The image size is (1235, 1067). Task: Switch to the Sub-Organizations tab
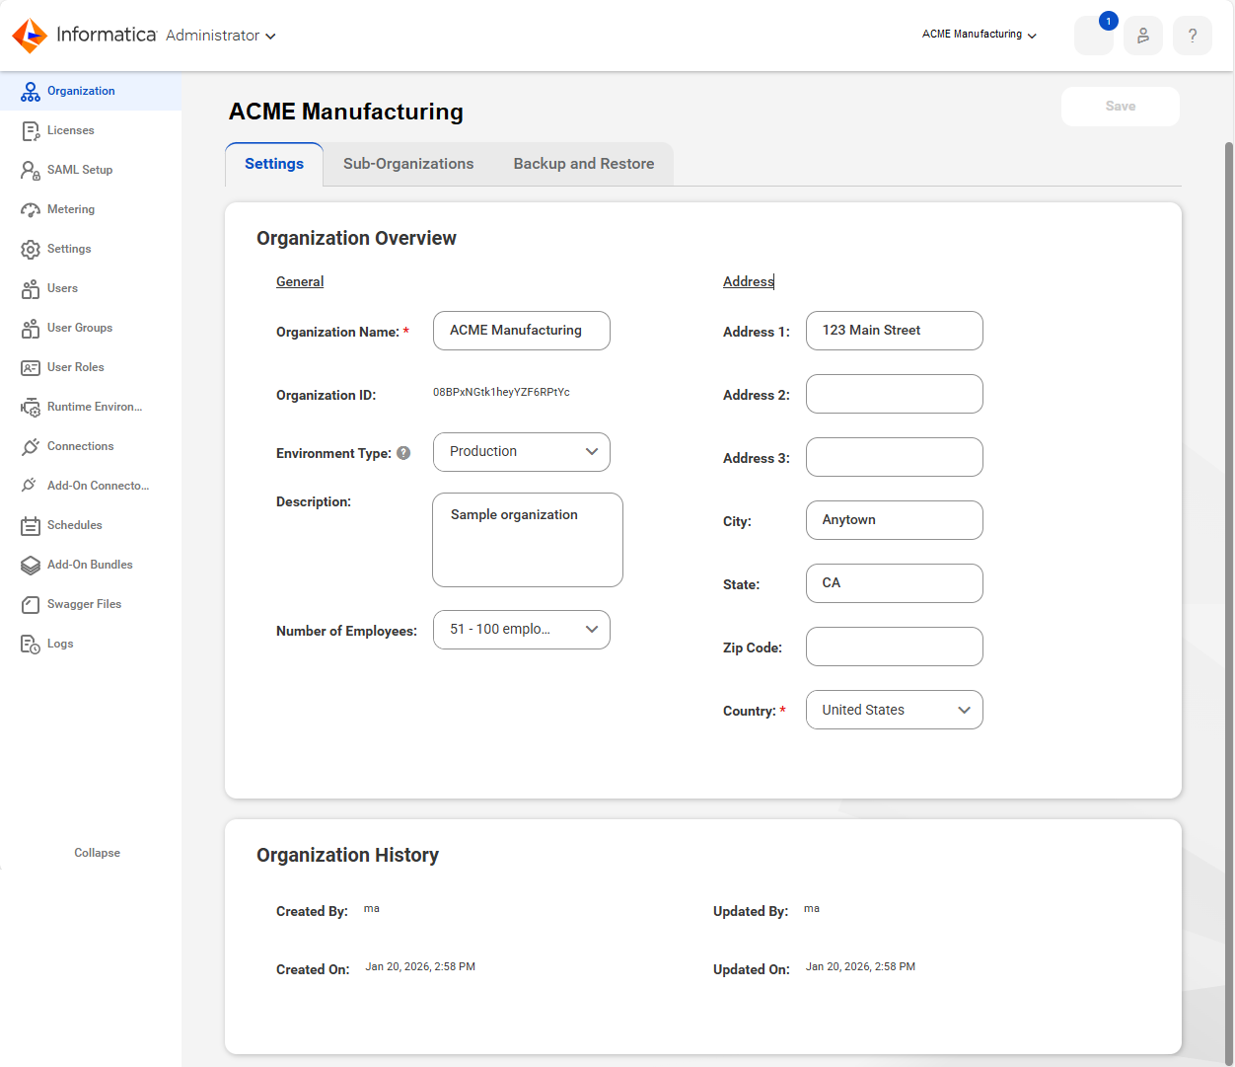(x=408, y=165)
